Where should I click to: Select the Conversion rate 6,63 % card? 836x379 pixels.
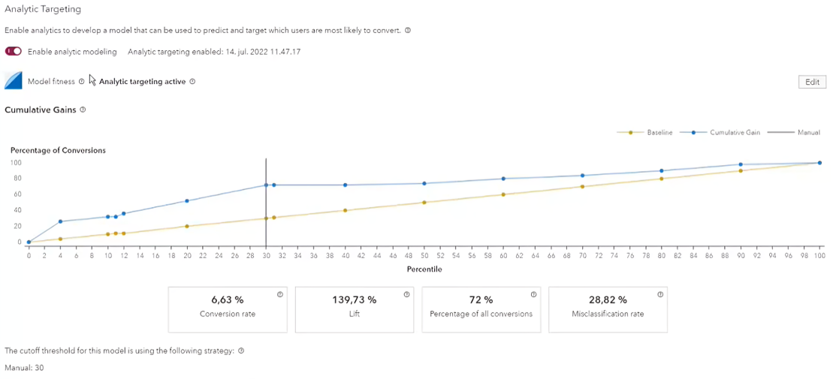point(228,308)
